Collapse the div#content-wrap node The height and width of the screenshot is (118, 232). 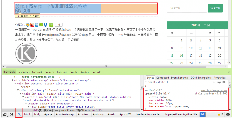[x=13, y=80]
